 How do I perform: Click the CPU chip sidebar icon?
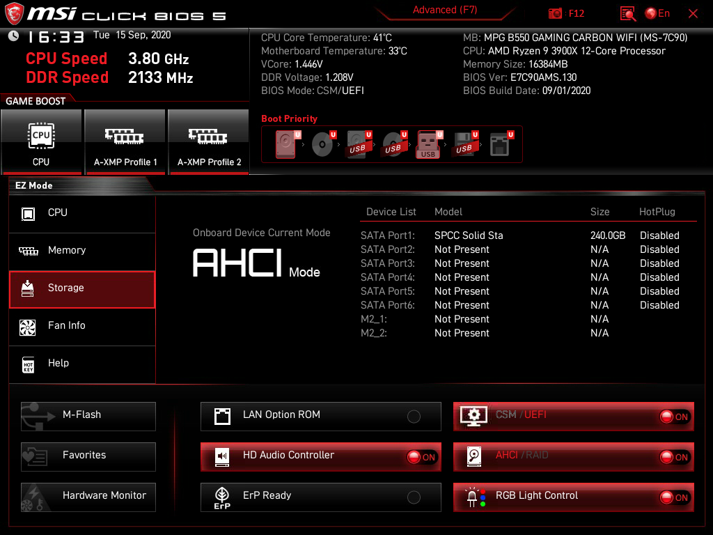[28, 213]
